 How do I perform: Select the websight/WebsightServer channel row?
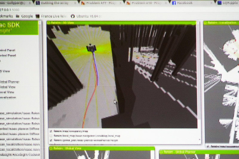pyautogui.click(x=20, y=155)
